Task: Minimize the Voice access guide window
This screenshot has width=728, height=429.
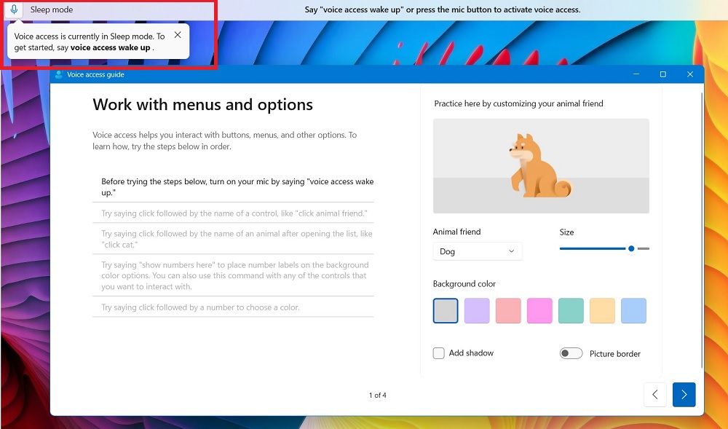Action: point(636,74)
